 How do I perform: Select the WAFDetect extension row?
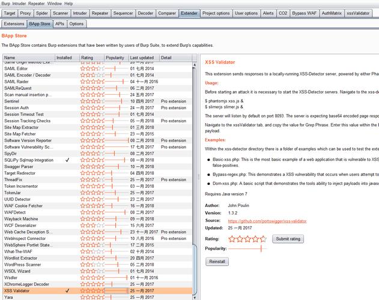[x=98, y=212]
